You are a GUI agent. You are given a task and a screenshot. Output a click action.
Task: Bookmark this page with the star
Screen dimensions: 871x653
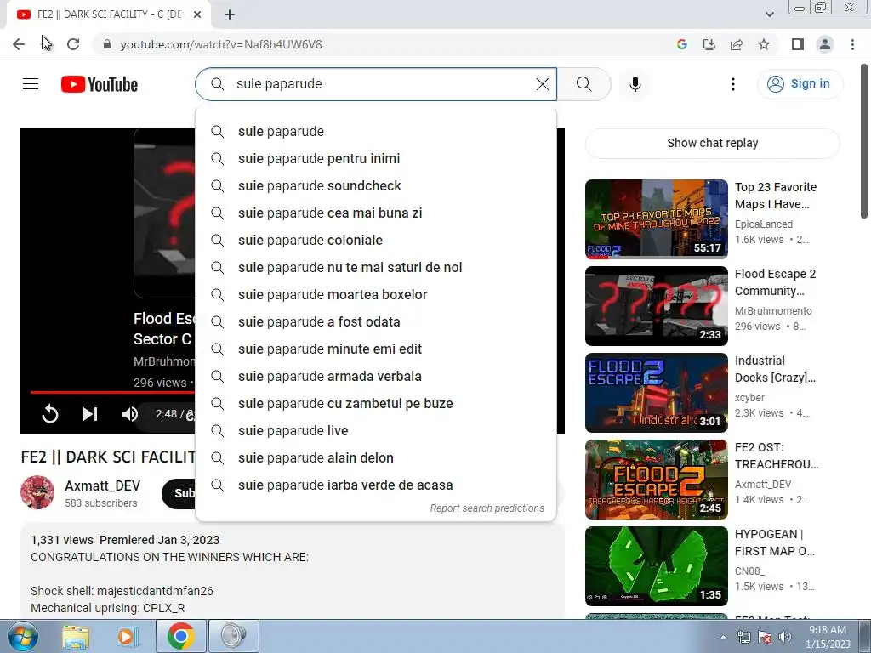coord(764,44)
